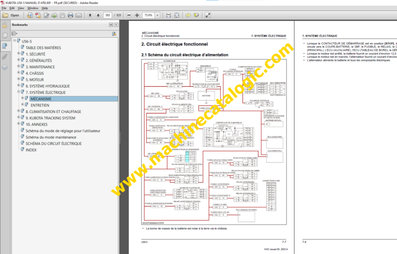Click the email envelope icon
This screenshot has width=397, height=254.
point(79,15)
